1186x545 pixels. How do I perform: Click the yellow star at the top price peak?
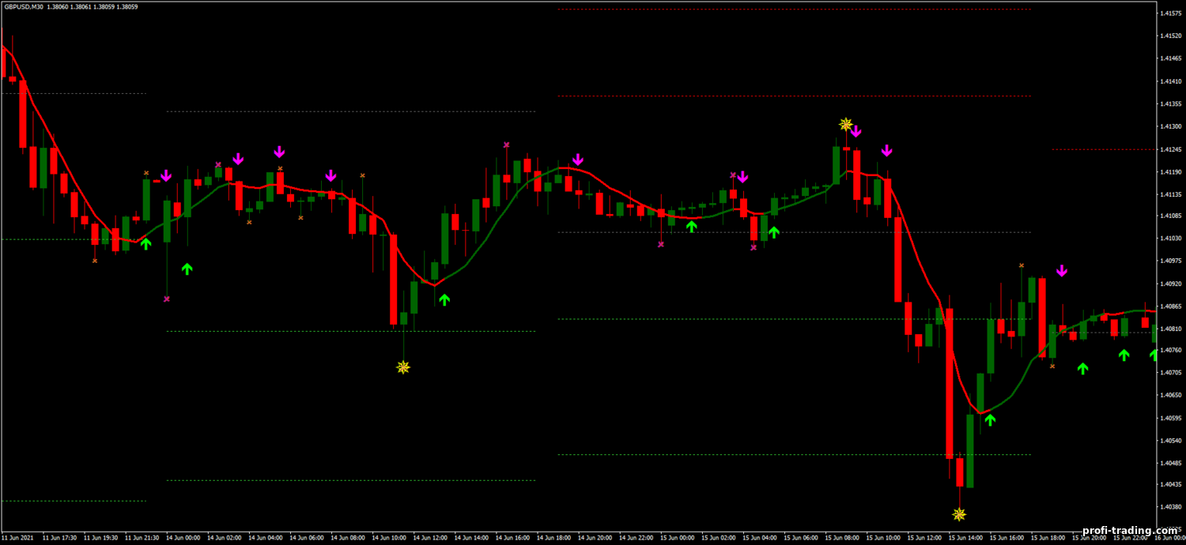[845, 124]
